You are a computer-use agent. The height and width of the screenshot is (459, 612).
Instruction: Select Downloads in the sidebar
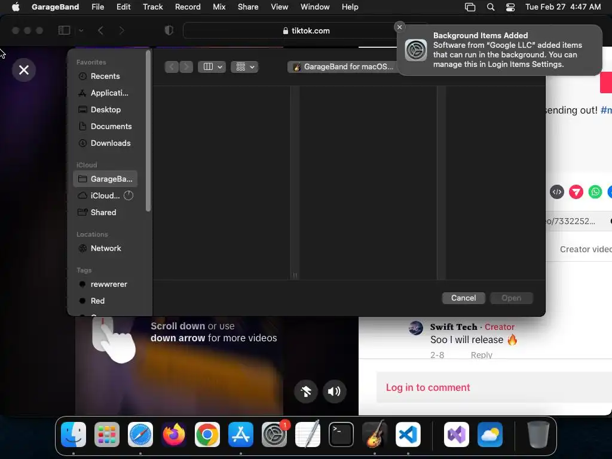tap(105, 143)
